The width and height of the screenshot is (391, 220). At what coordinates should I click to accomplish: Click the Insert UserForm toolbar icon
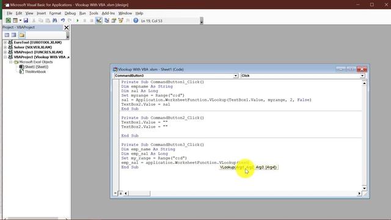click(15, 21)
